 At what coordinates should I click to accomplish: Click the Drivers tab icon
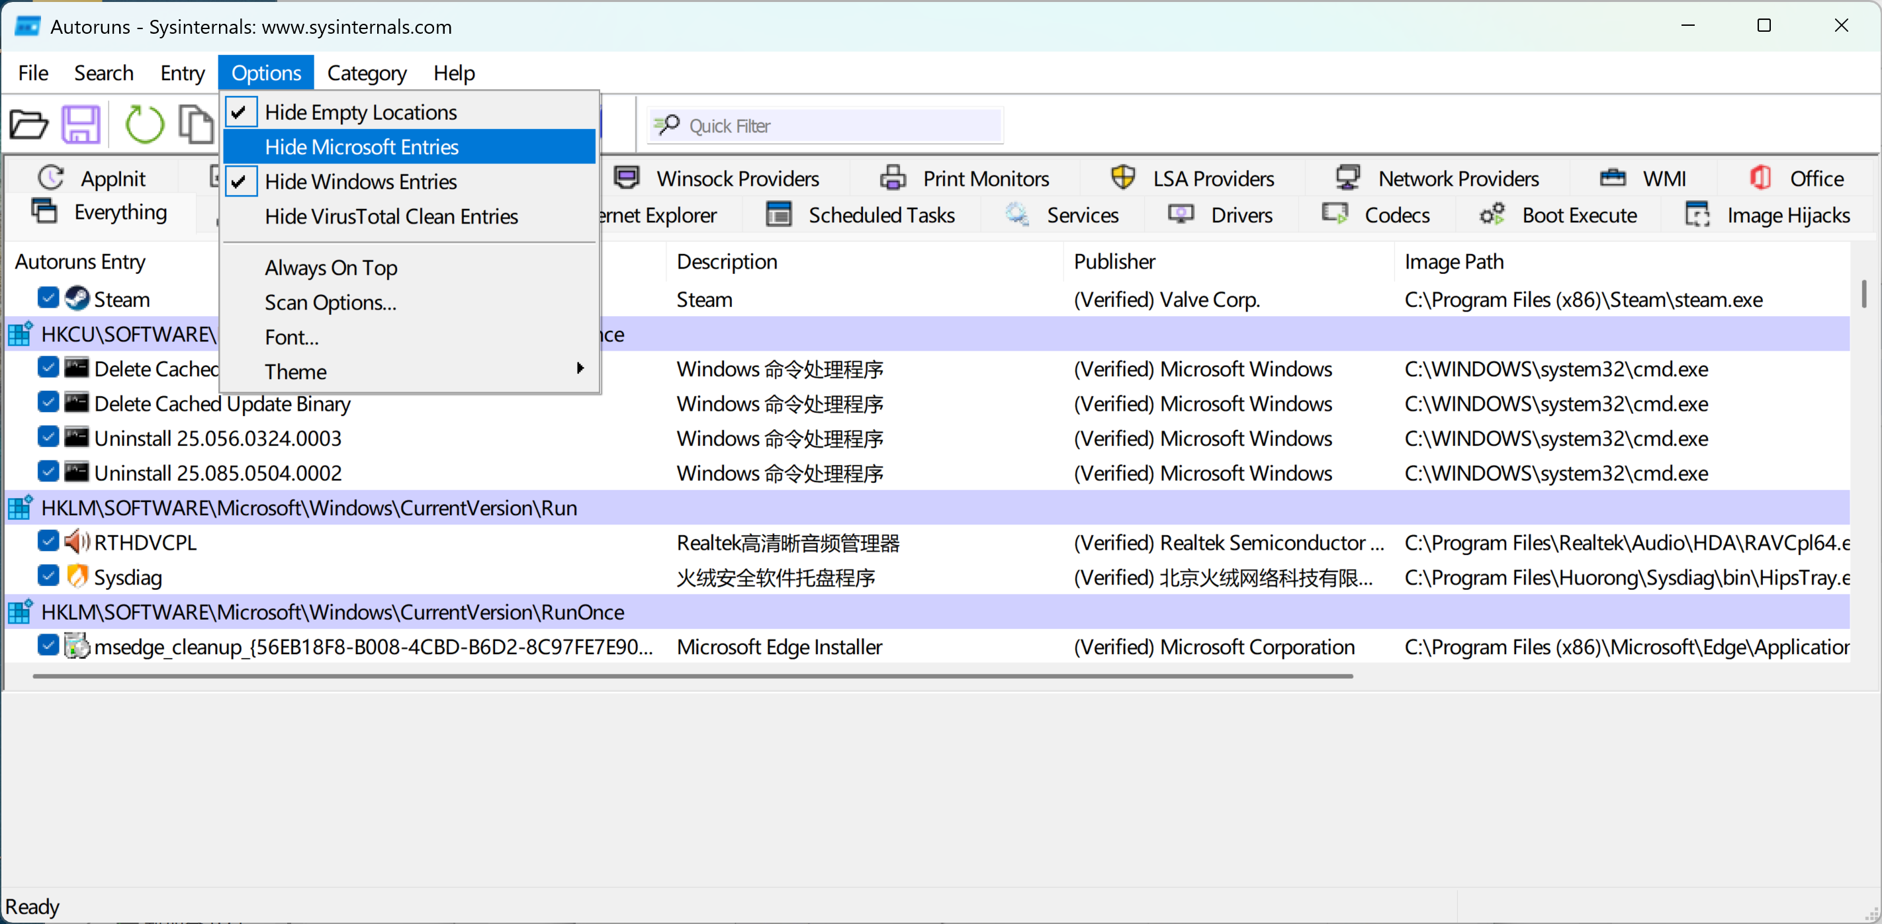(1181, 214)
